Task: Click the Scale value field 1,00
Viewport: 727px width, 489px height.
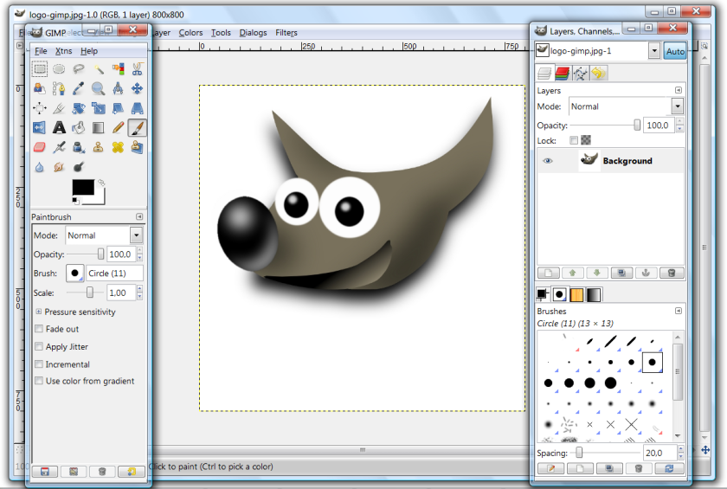Action: 121,293
